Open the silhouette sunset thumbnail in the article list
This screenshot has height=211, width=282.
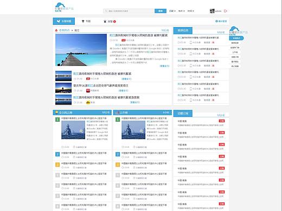[63, 88]
